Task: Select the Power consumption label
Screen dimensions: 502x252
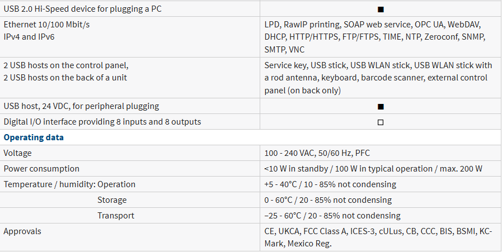Action: [x=41, y=169]
